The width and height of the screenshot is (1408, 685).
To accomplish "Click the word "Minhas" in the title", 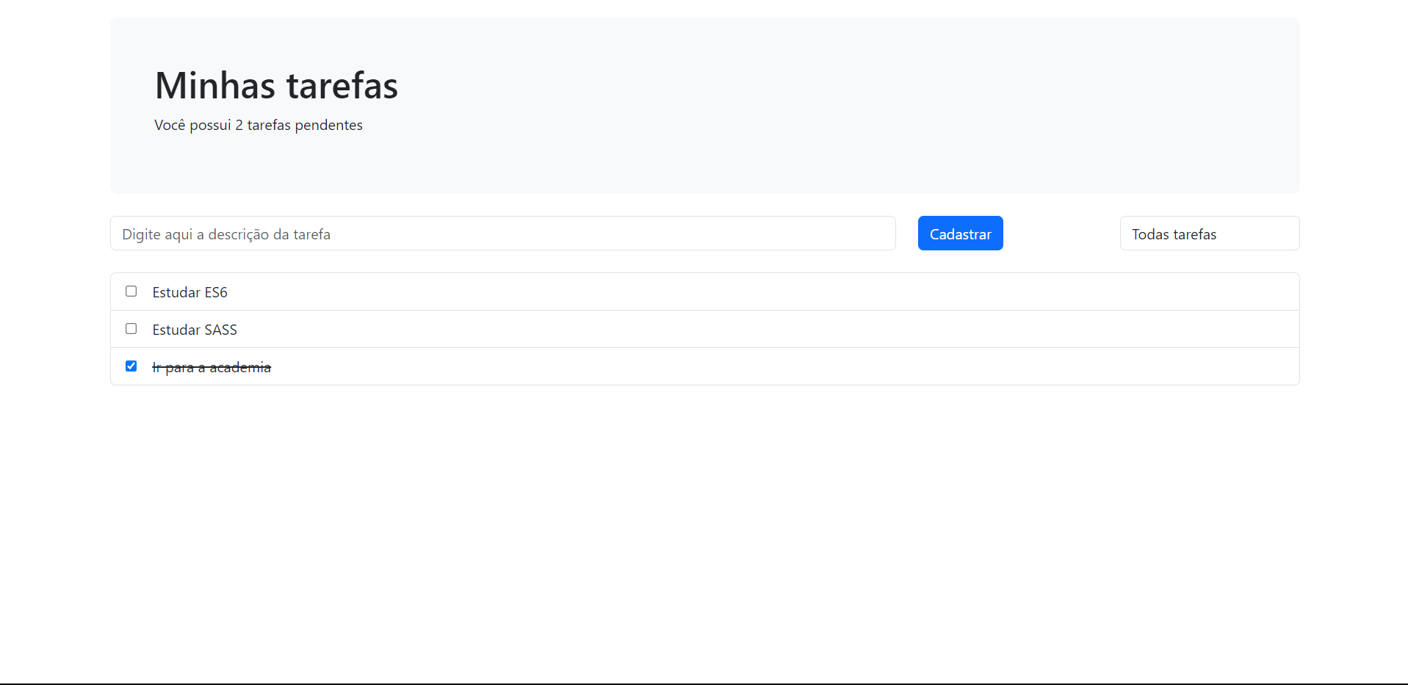I will point(215,85).
